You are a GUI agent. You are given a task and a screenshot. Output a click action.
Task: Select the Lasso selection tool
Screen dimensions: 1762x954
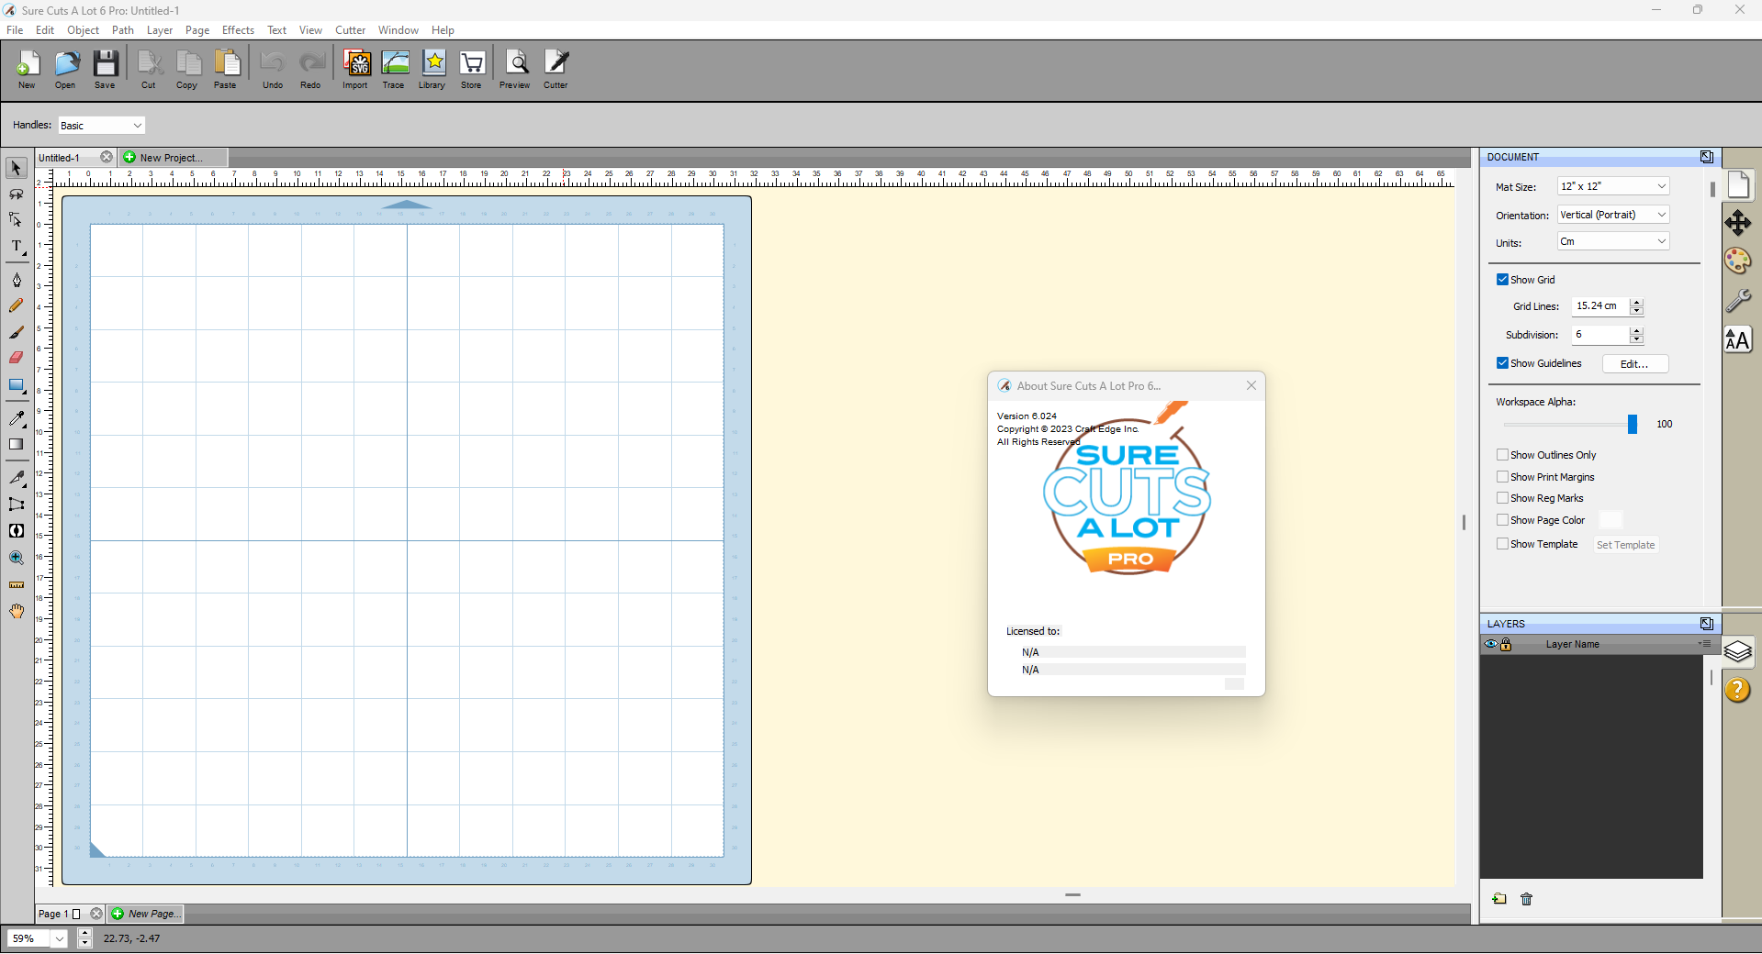16,194
